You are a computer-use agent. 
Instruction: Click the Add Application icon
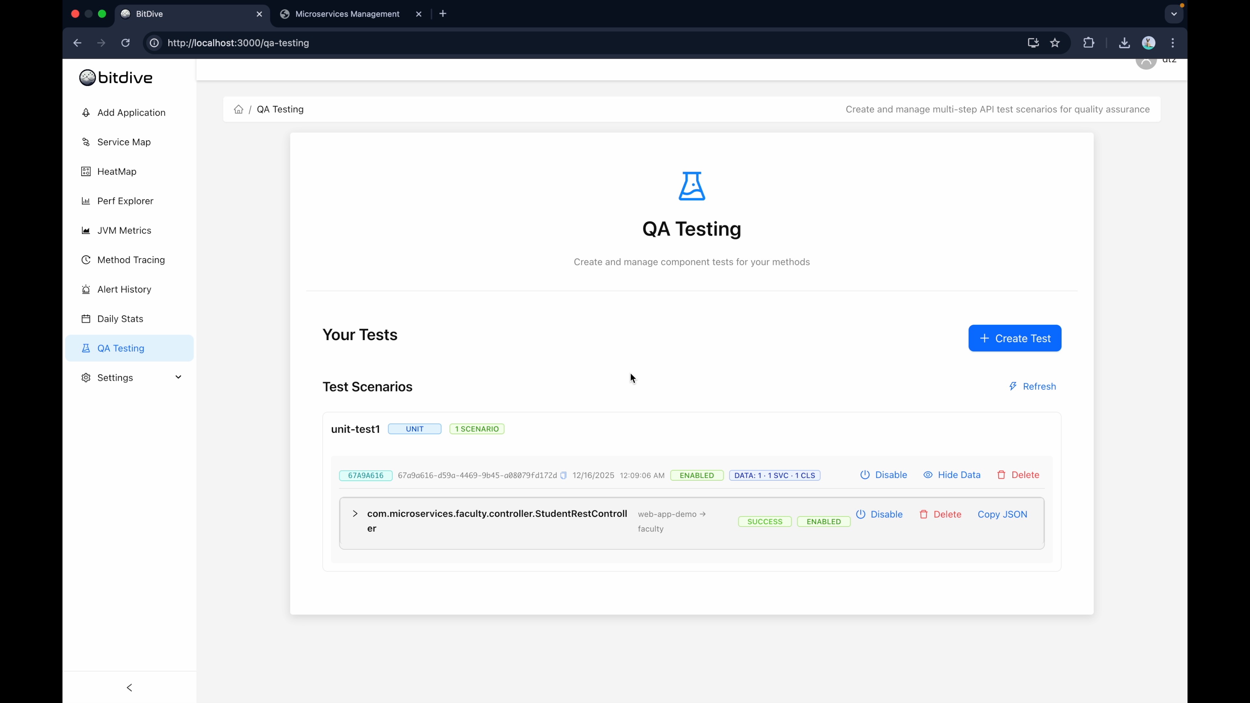click(86, 112)
